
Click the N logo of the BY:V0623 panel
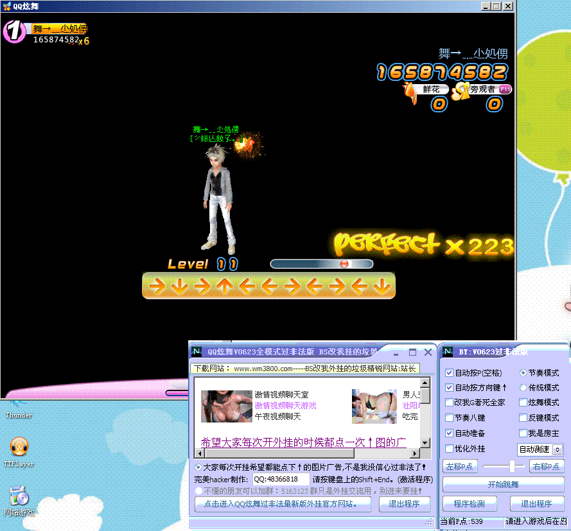pyautogui.click(x=448, y=352)
